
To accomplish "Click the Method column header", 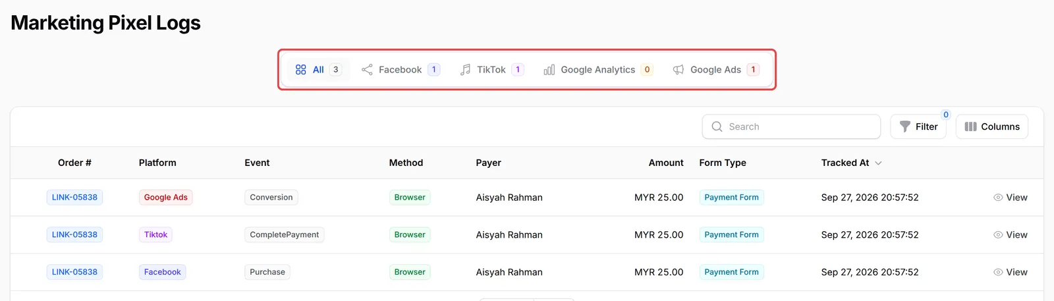I will [x=406, y=163].
